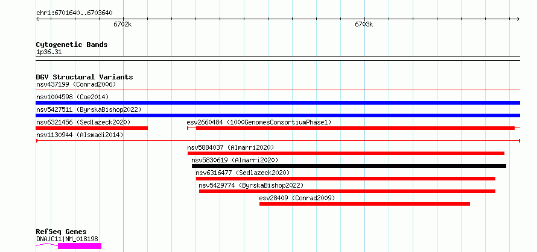
Task: Open variant nsv5830619 (Almarri2020) label
Action: 235,160
